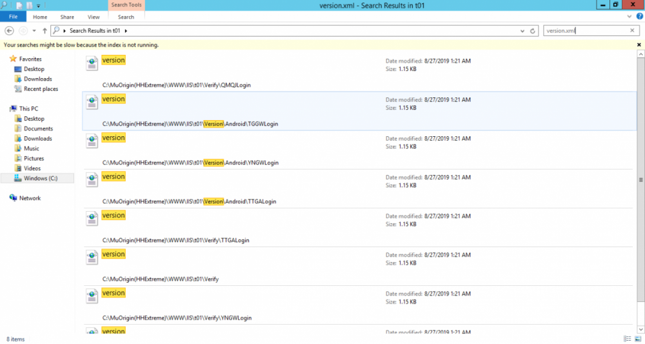Screen dimensions: 645x344
Task: Switch to details view in status bar
Action: coord(628,339)
